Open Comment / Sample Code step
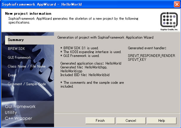The height and width of the screenshot is (128, 181). point(27,84)
